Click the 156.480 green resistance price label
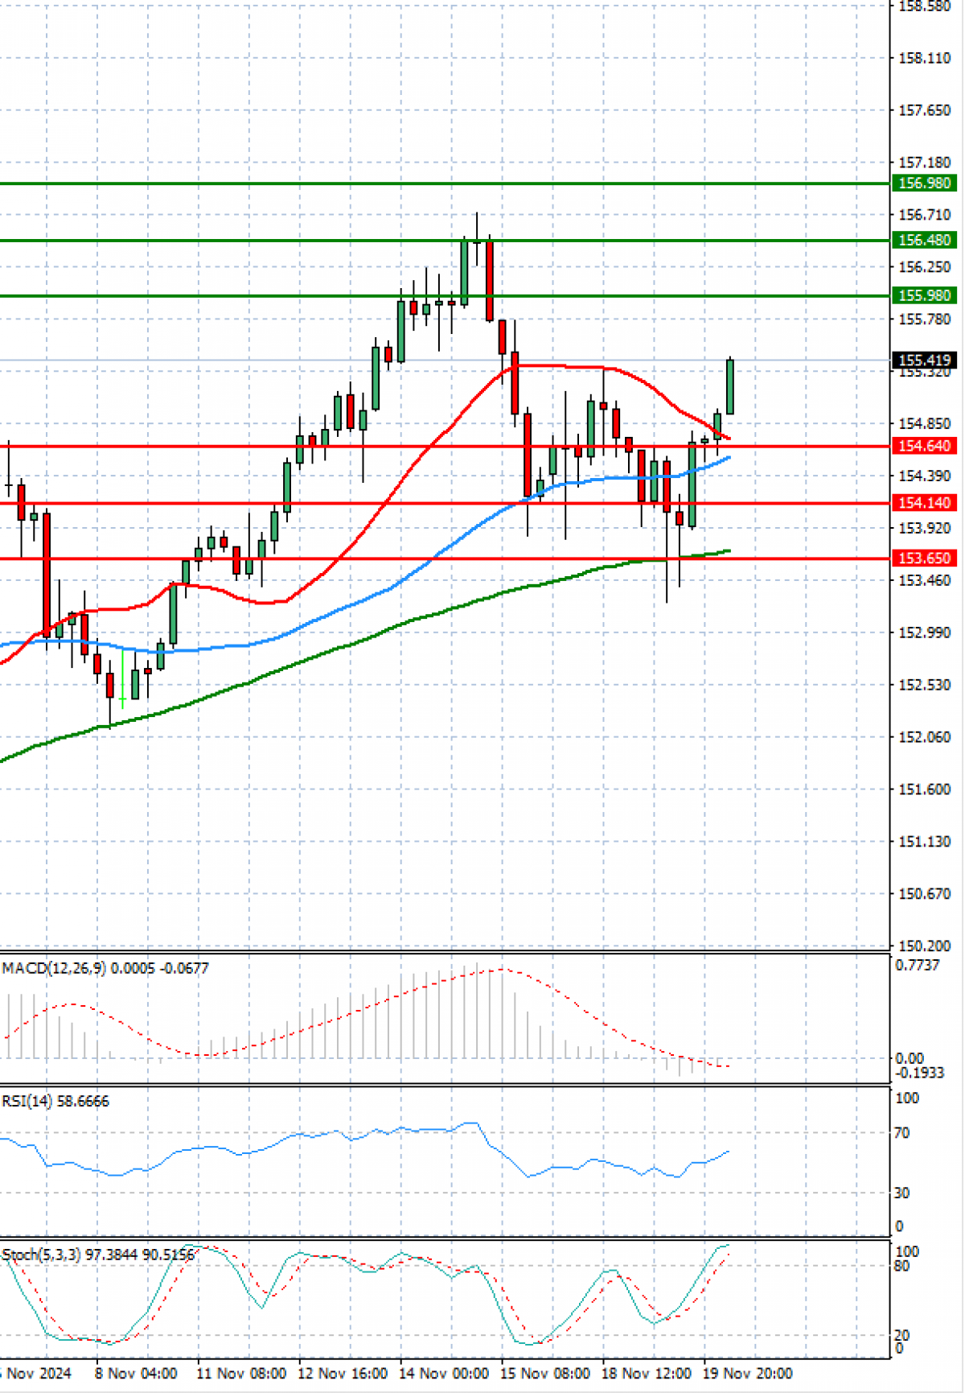Image resolution: width=965 pixels, height=1393 pixels. tap(924, 240)
